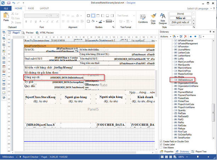
Task: Move dictionary item up with blue arrow
Action: coord(191,37)
